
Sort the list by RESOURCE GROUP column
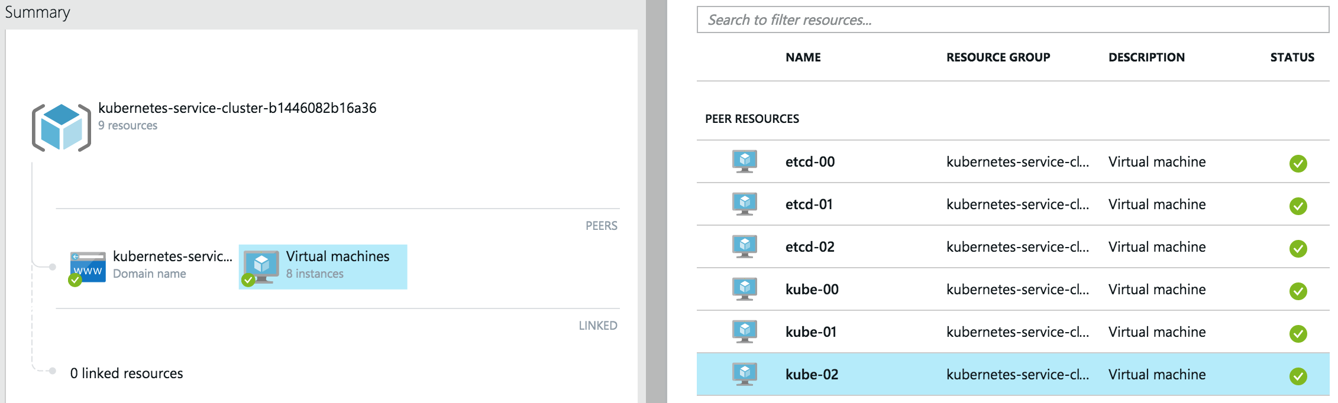997,57
